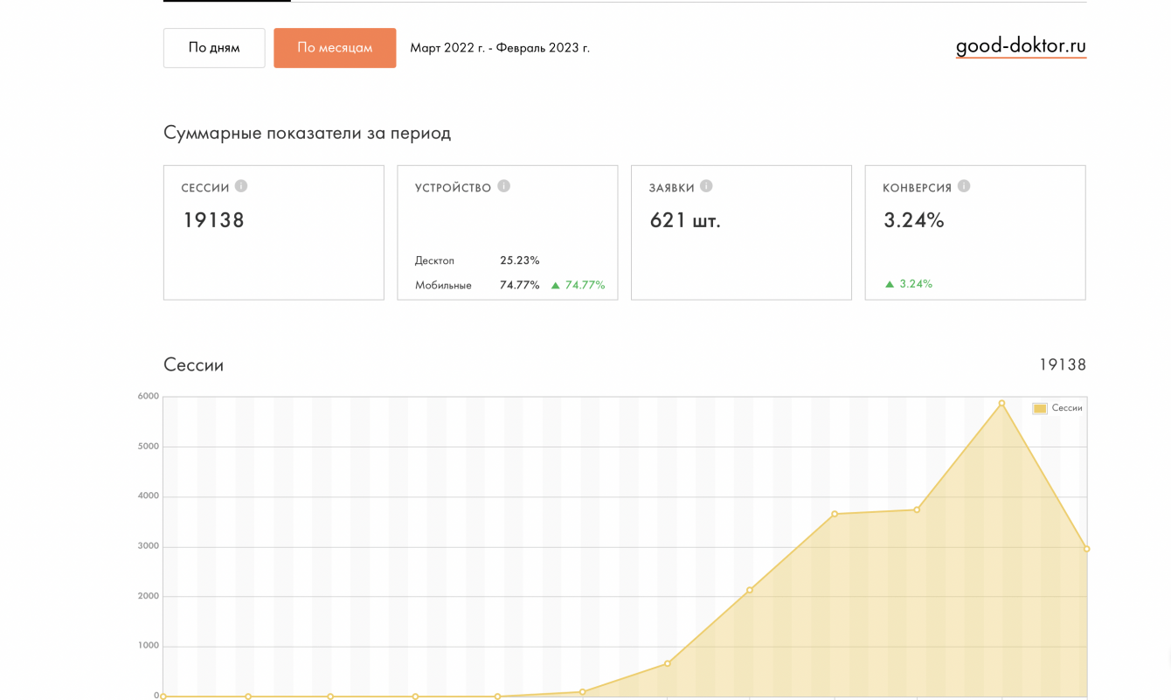
Task: Click the Мобильные label in the device card
Action: (443, 285)
